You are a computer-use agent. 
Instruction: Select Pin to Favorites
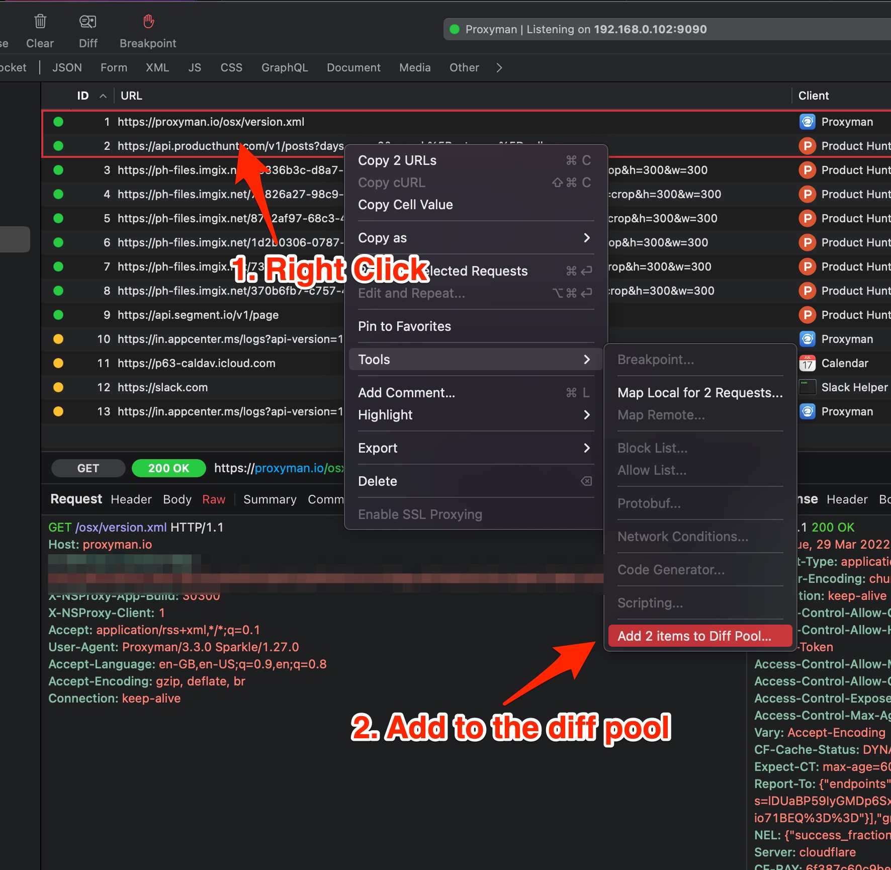pos(475,326)
